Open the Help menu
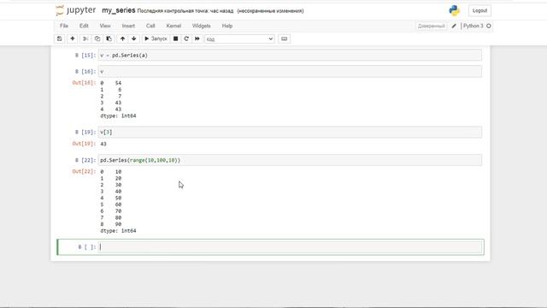This screenshot has height=308, width=547. pyautogui.click(x=227, y=26)
